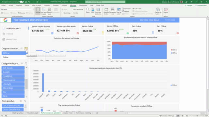Open the Formules ribbon tab

click(47, 6)
